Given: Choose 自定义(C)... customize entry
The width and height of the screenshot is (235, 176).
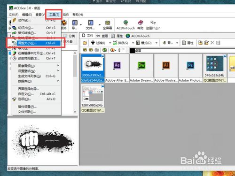Looking at the screenshot, I should pos(36,94).
